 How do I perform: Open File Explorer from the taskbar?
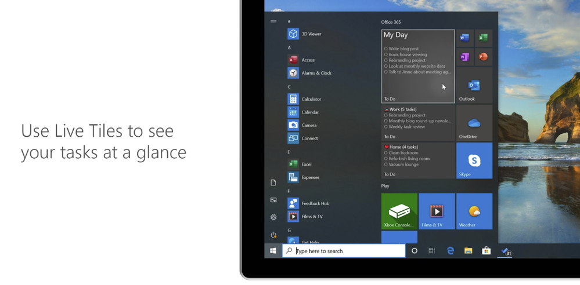coord(469,251)
